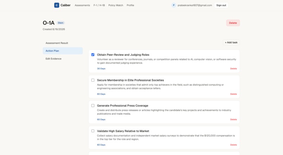Click the Sign out button

221,5
